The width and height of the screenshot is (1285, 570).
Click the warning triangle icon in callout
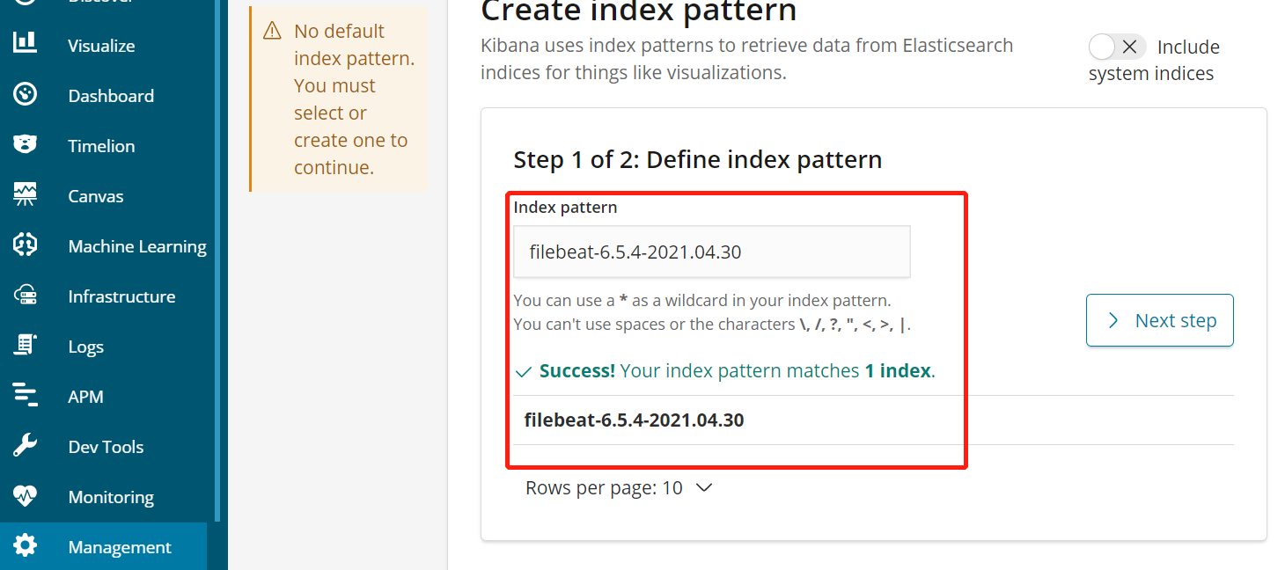click(x=273, y=31)
